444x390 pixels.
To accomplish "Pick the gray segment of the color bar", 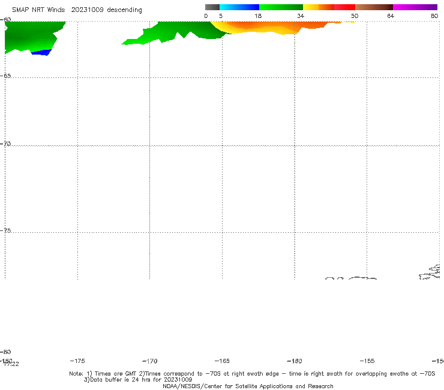I will pos(212,7).
